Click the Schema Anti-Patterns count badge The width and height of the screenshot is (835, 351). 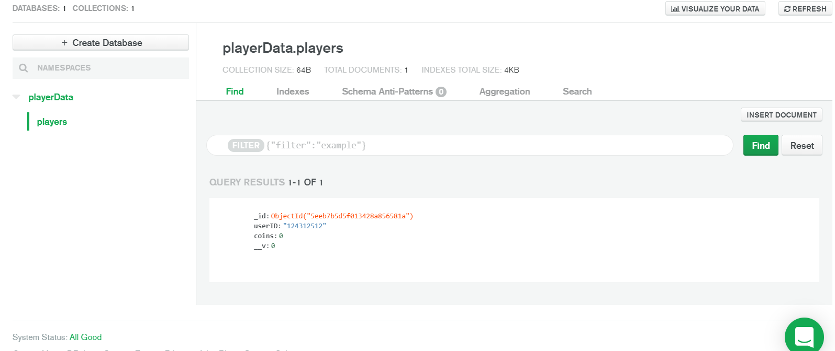441,92
